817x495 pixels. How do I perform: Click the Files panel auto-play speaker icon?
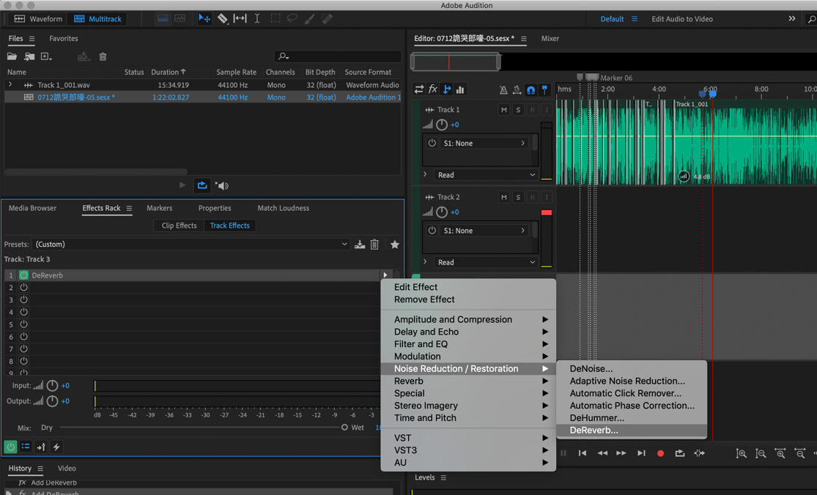[x=222, y=185]
